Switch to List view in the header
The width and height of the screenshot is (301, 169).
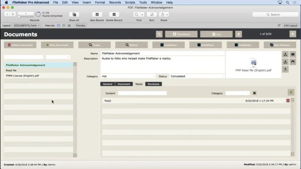tap(216, 34)
